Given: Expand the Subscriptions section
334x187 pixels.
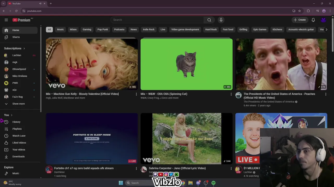Looking at the screenshot, I should point(15,48).
